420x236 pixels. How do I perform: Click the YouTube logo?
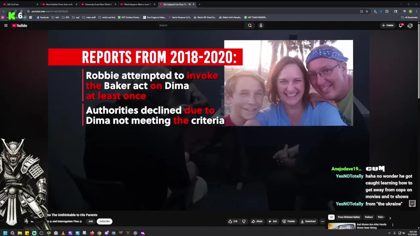(x=20, y=25)
